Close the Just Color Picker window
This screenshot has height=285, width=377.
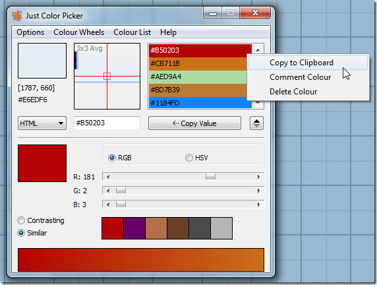coord(255,13)
